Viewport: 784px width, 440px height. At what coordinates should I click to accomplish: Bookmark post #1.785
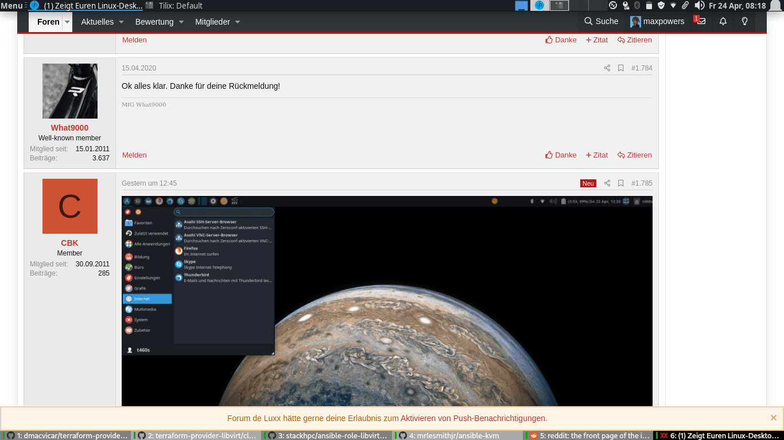click(x=621, y=183)
